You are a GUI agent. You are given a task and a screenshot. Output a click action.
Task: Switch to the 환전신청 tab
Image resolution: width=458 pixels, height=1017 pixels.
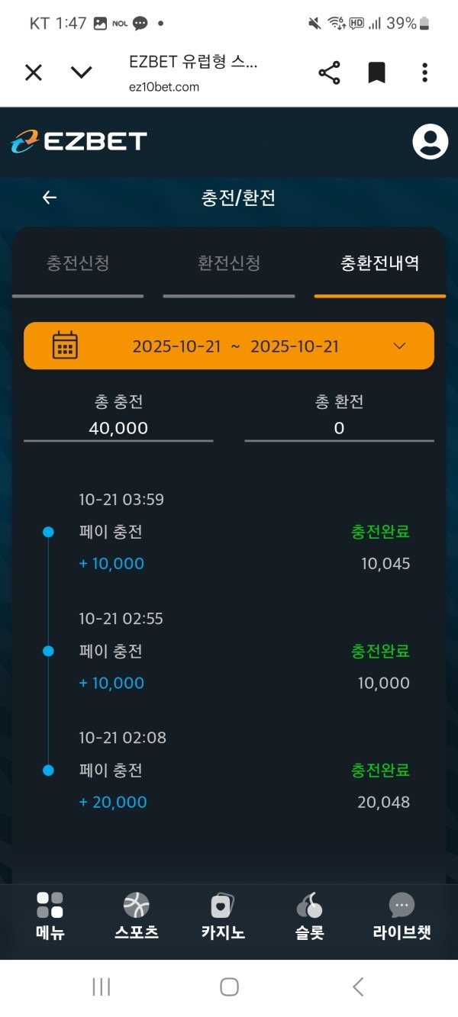(228, 263)
